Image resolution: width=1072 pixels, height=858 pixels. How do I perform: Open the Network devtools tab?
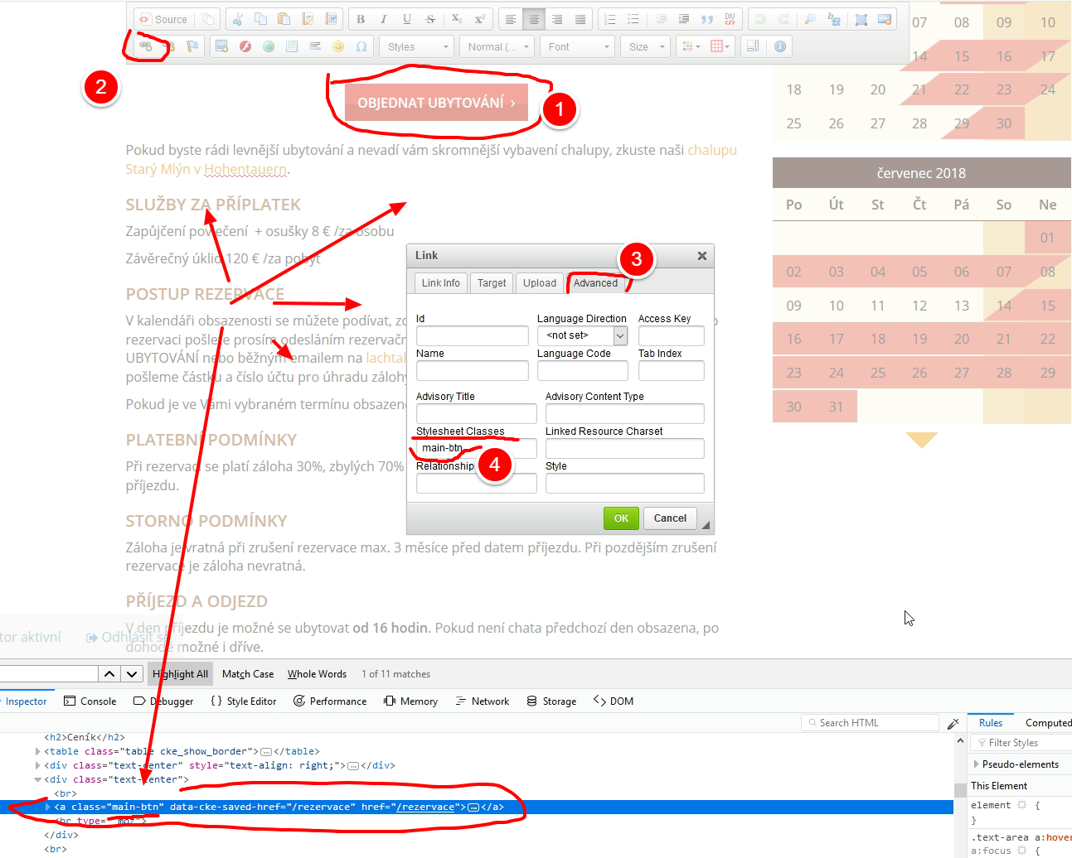482,701
